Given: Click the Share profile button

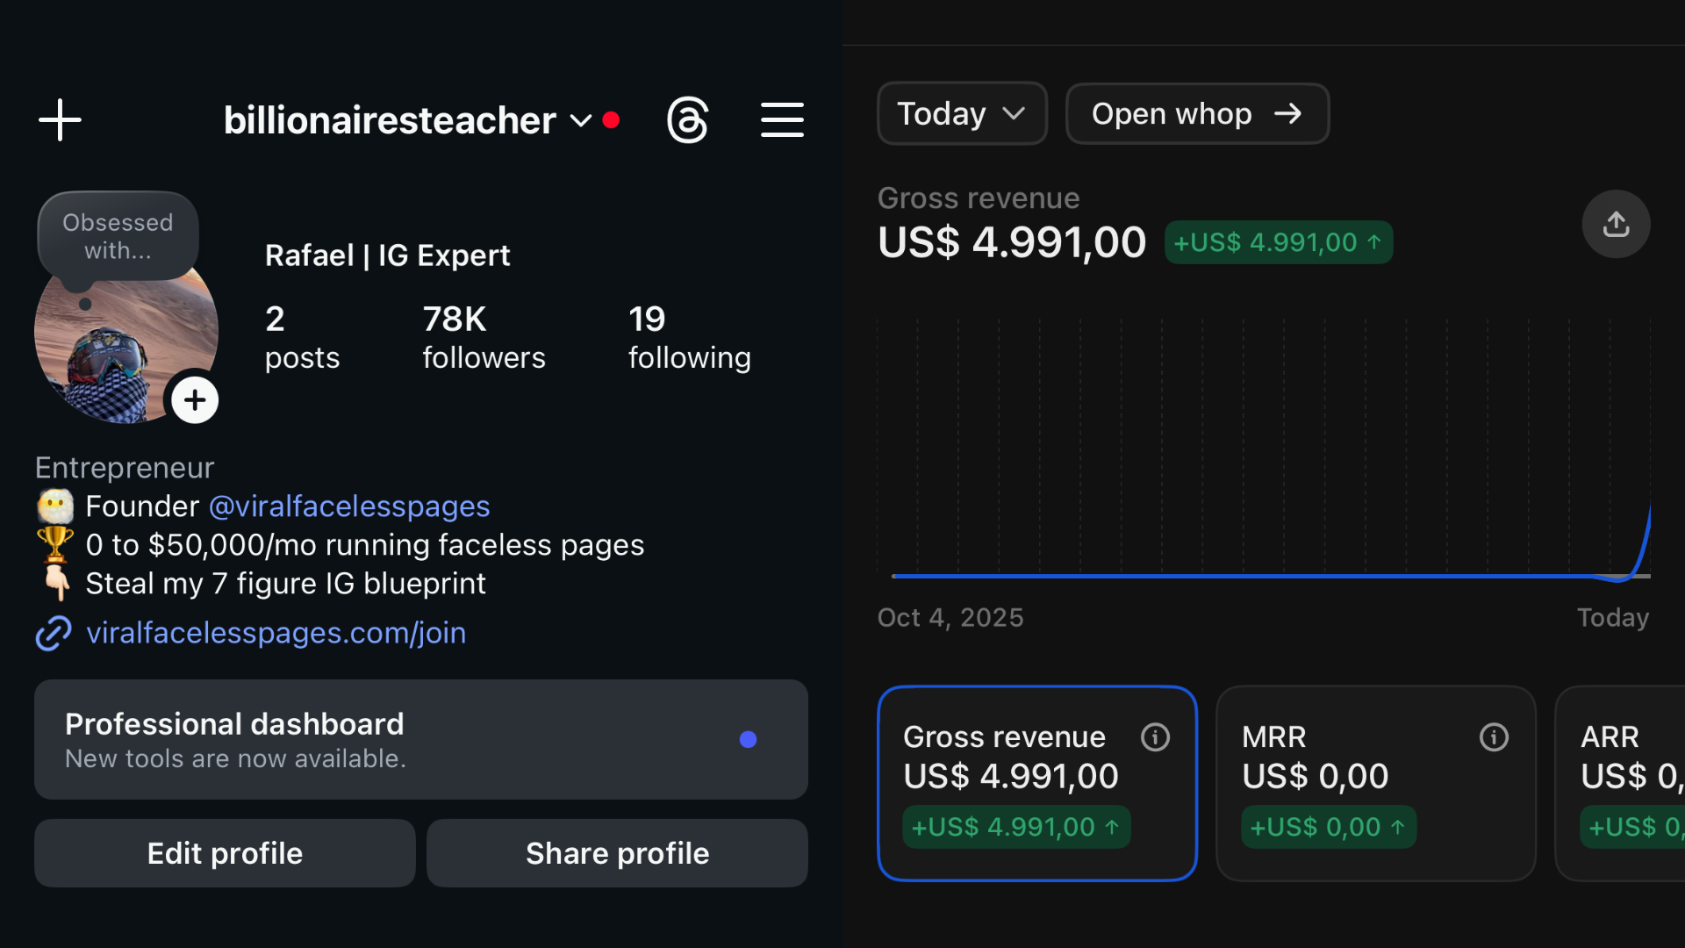Looking at the screenshot, I should coord(617,853).
